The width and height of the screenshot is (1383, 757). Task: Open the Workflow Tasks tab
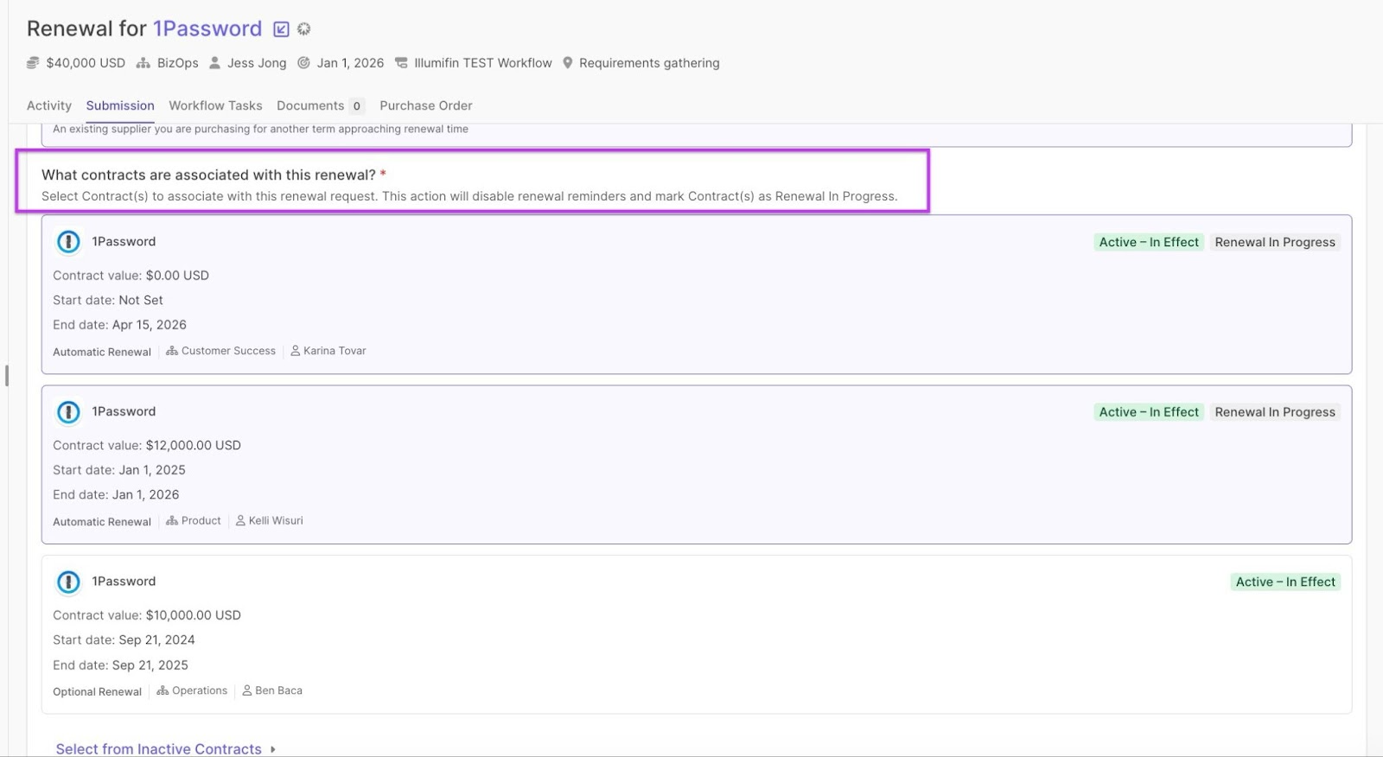click(215, 105)
